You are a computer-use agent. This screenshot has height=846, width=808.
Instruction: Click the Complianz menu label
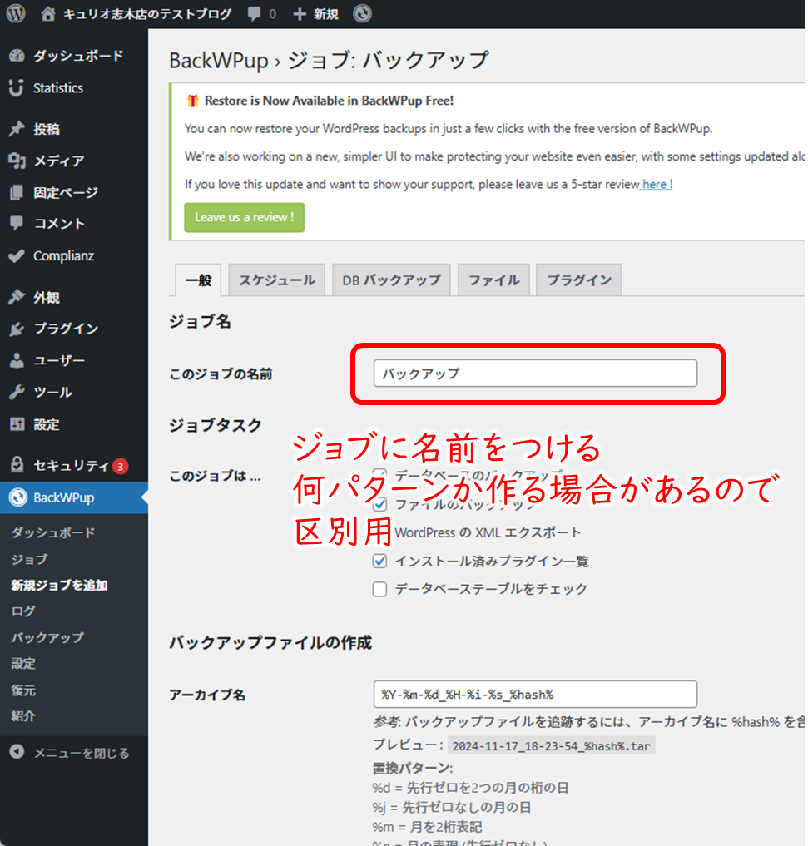pyautogui.click(x=64, y=255)
